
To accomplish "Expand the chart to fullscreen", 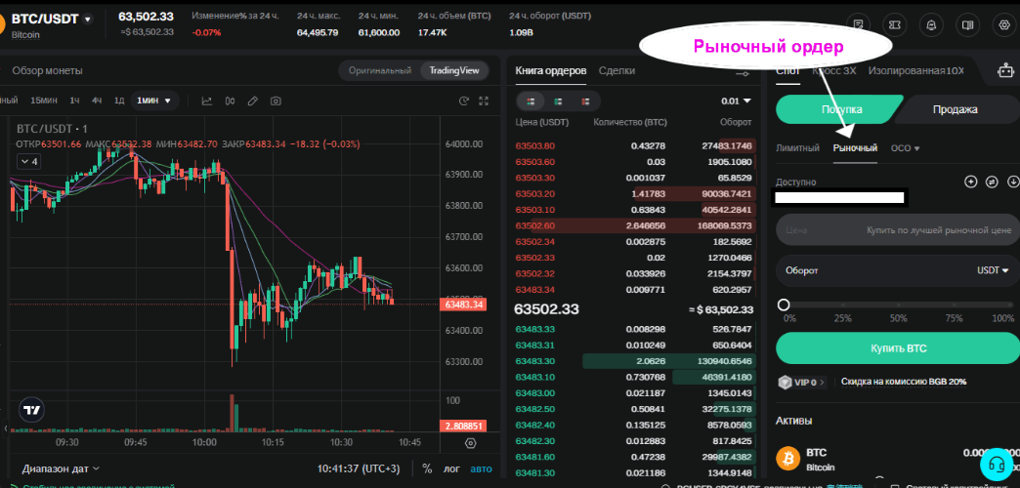I will [484, 101].
